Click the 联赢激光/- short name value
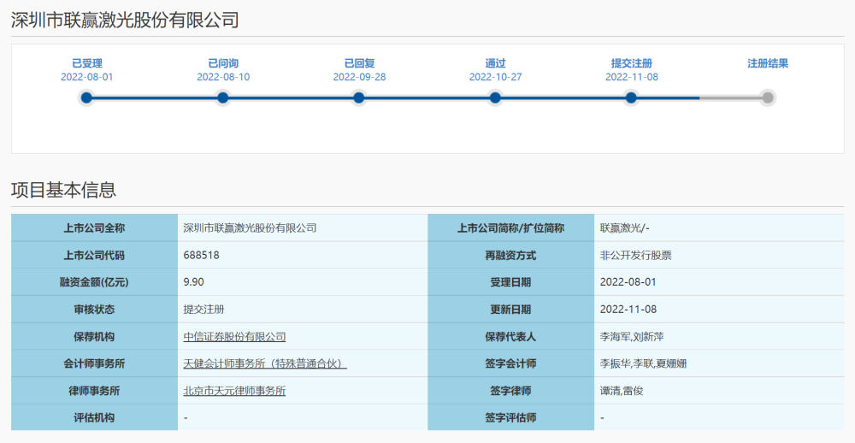Image resolution: width=855 pixels, height=443 pixels. pyautogui.click(x=625, y=228)
